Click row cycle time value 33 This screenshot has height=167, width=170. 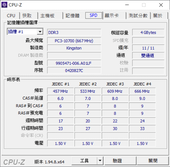(142, 128)
